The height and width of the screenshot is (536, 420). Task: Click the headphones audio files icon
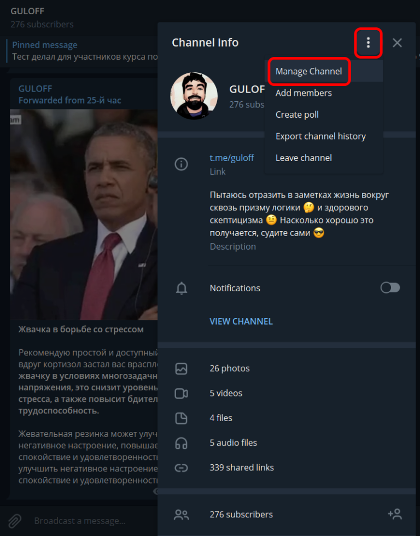coord(181,443)
